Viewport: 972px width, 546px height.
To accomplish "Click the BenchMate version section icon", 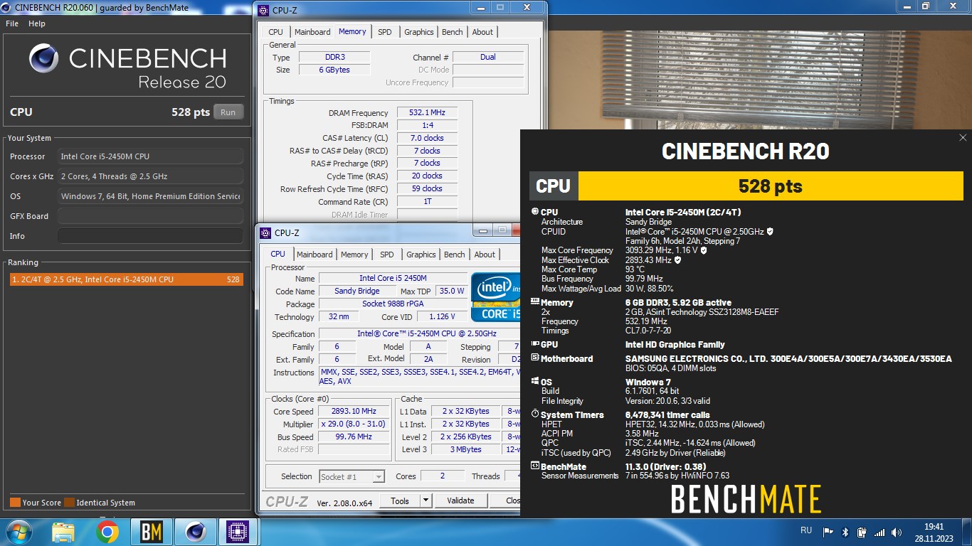I will tap(535, 466).
